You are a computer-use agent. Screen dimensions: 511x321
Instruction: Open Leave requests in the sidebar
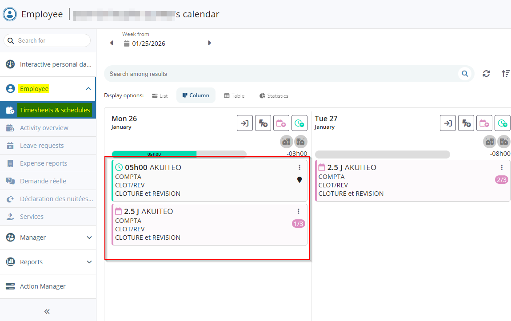pyautogui.click(x=42, y=146)
